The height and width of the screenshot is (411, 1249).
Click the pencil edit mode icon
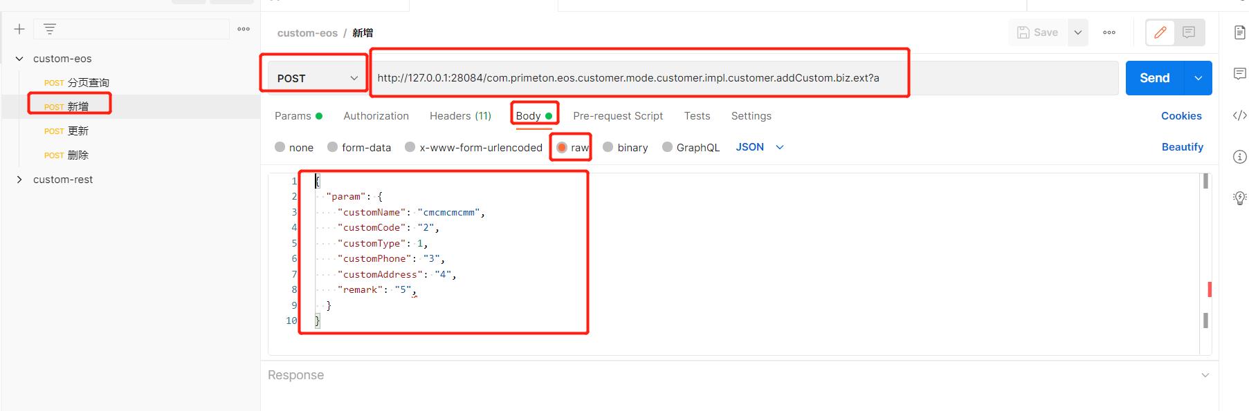pyautogui.click(x=1160, y=32)
